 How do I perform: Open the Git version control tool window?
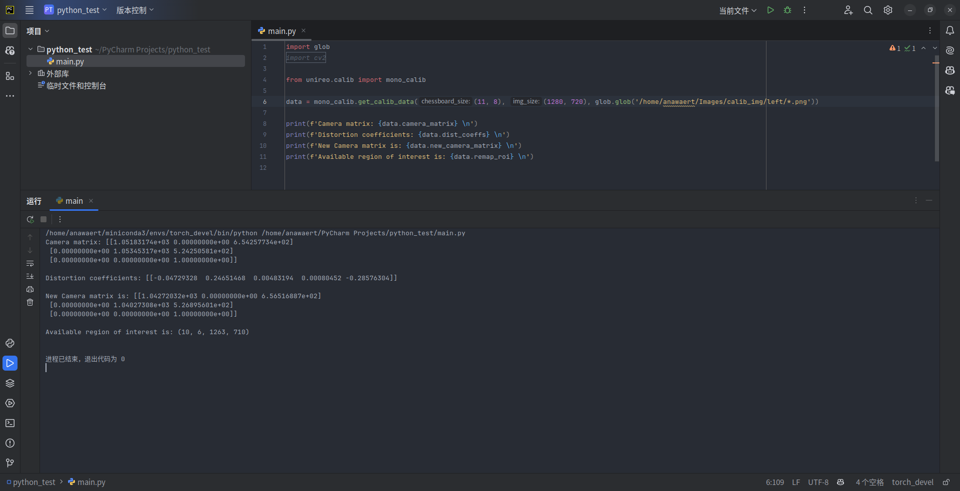click(x=10, y=463)
